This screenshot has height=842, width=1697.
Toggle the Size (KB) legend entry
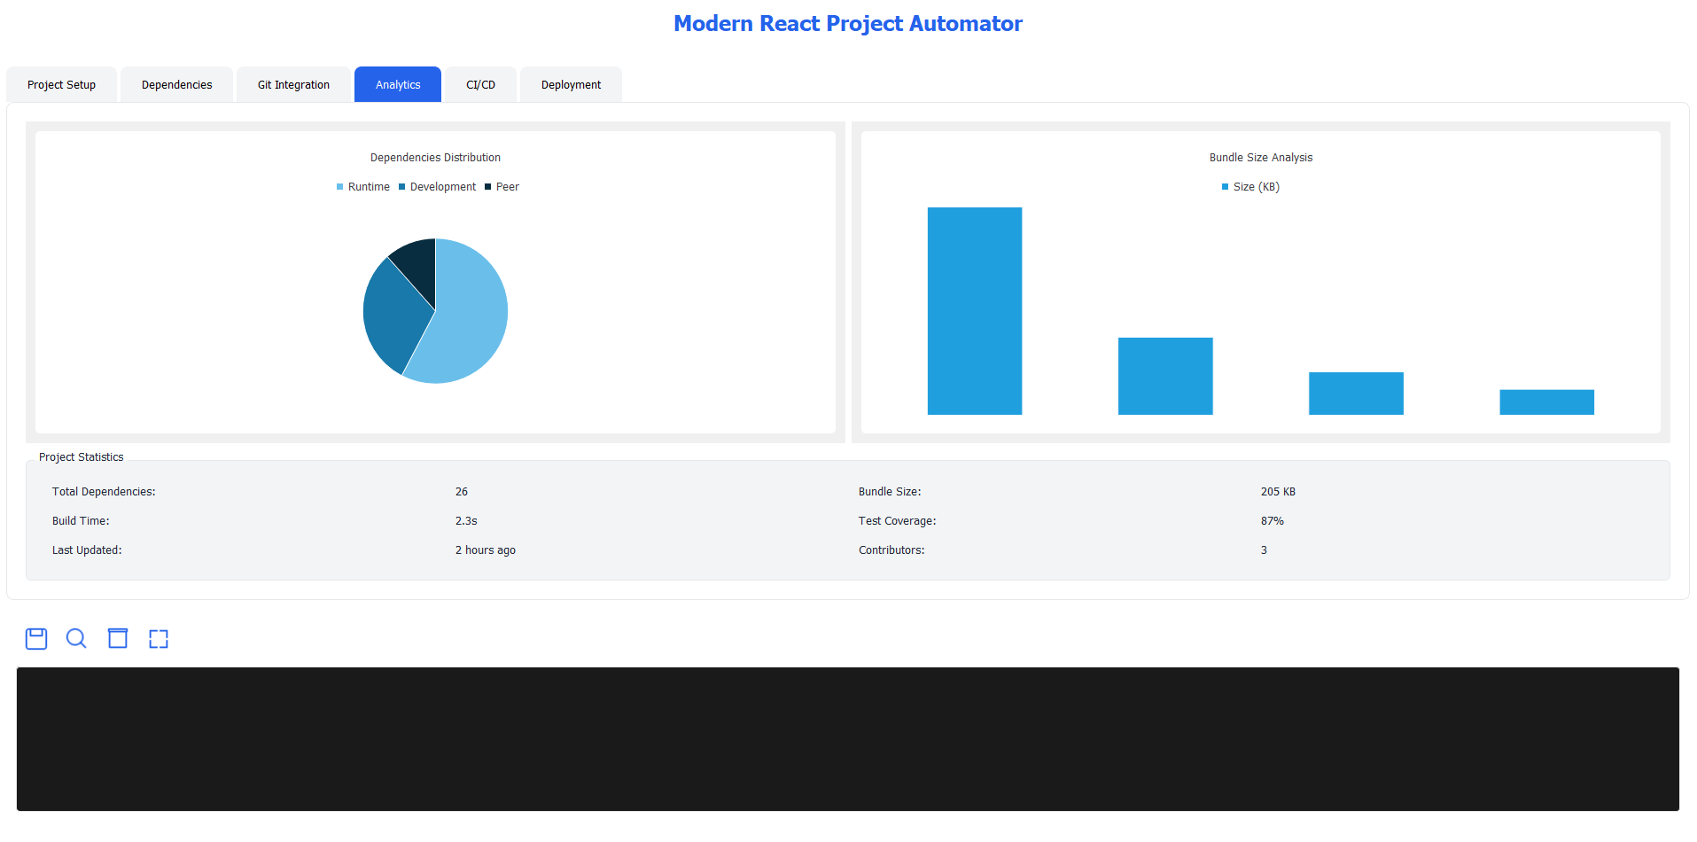1250,187
